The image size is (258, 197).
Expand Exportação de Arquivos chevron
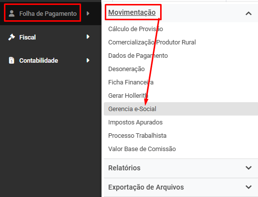click(249, 187)
